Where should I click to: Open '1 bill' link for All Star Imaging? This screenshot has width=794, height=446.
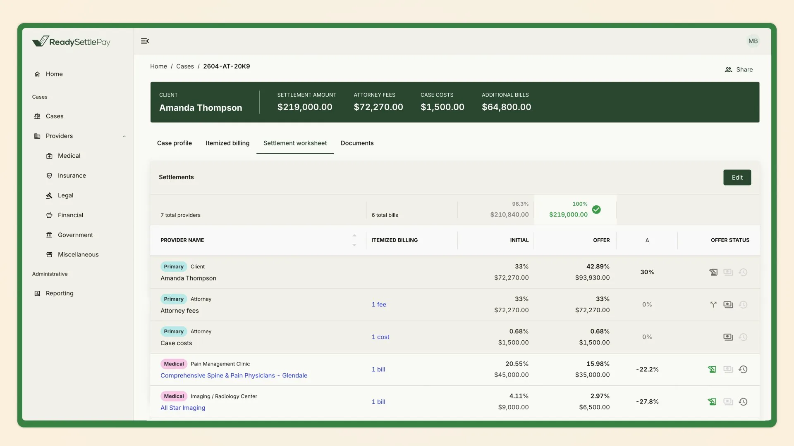[378, 401]
